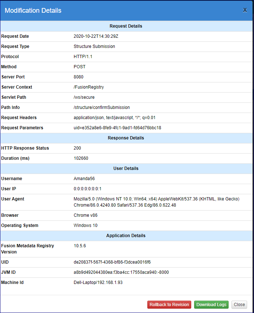
Task: Select the Request Details section header
Action: tap(126, 26)
